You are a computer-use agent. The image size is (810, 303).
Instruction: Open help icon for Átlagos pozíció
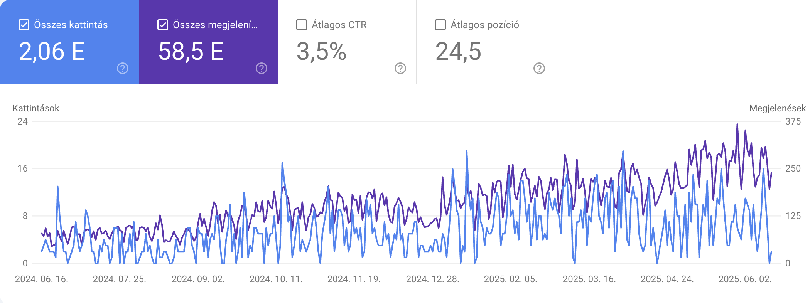click(539, 68)
